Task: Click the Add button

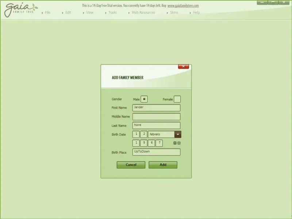Action: (x=163, y=165)
